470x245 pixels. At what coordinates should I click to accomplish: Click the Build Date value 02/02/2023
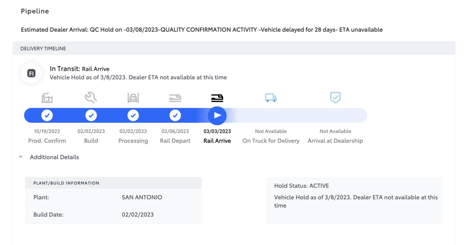(x=138, y=215)
